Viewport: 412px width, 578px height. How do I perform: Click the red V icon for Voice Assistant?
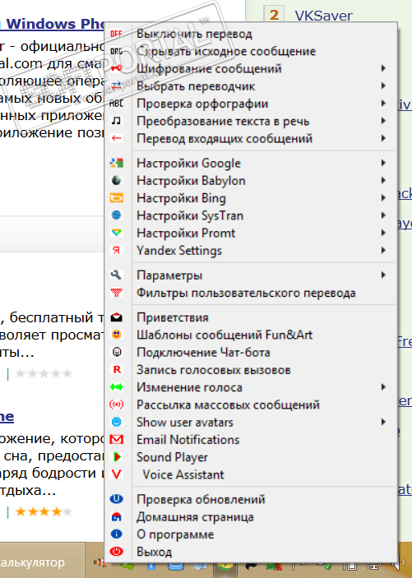pyautogui.click(x=116, y=474)
